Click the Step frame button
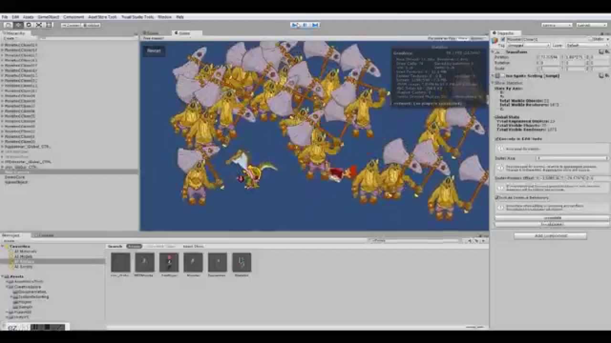 [315, 25]
